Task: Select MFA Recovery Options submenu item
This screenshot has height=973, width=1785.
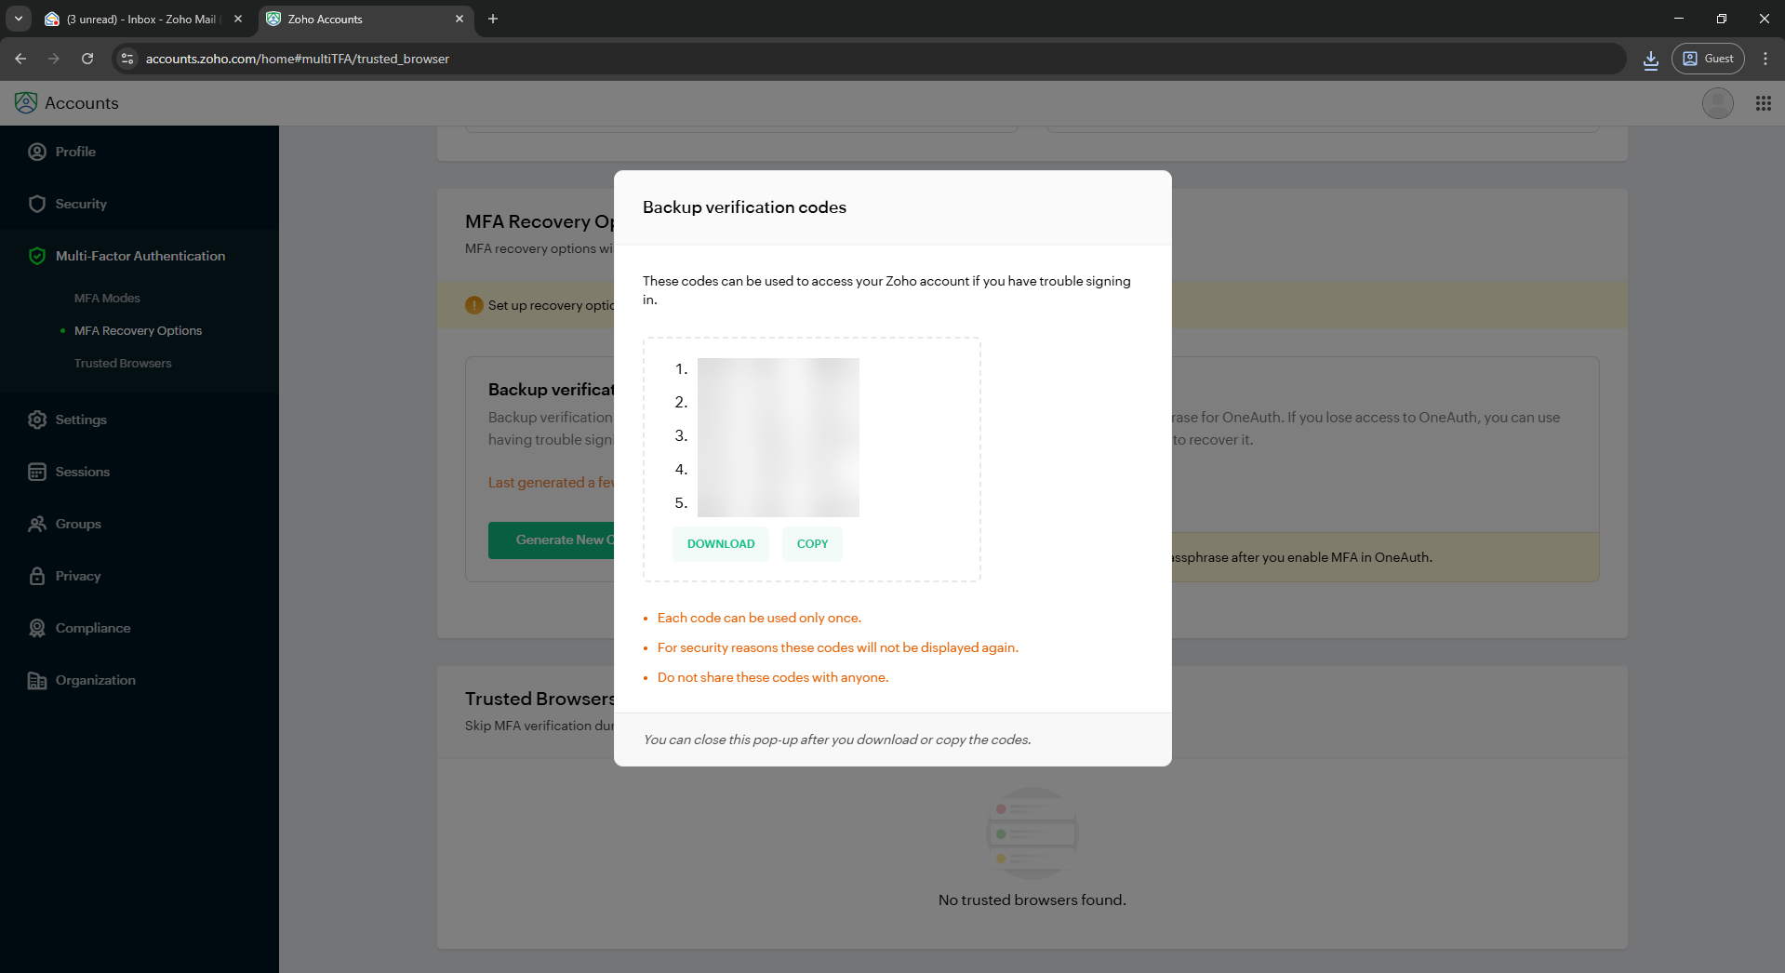Action: [x=138, y=330]
